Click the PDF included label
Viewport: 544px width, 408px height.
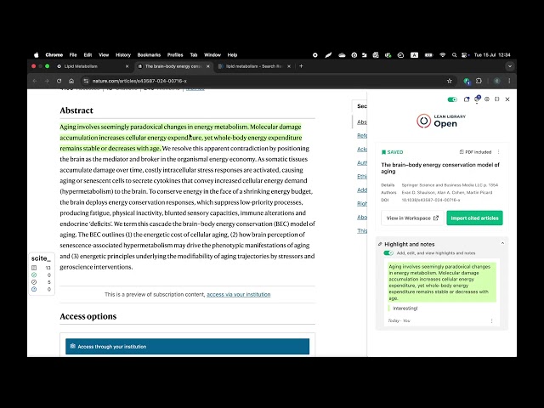[x=475, y=152]
